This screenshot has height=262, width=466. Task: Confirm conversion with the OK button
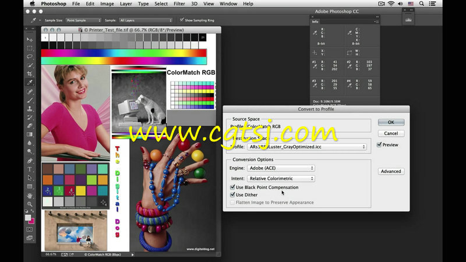[x=391, y=122]
